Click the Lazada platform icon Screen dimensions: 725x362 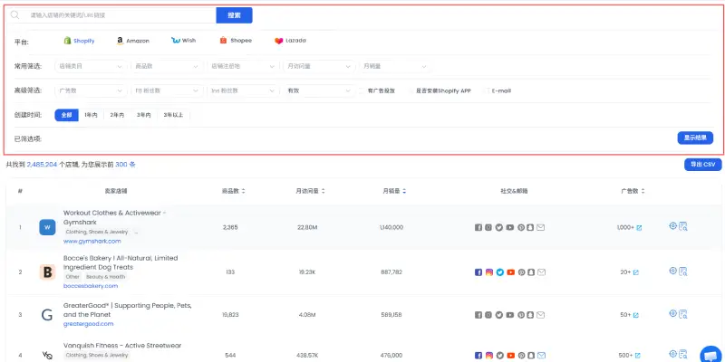click(278, 41)
